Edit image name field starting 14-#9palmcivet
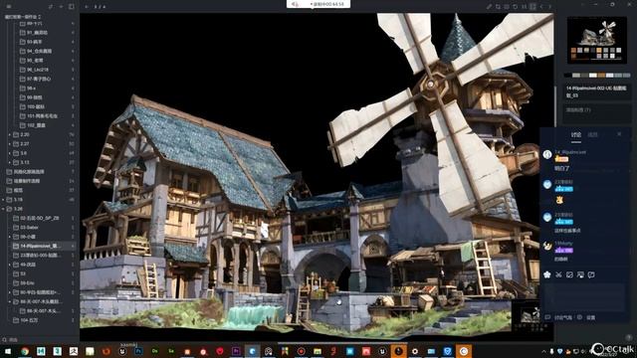Screen dimensions: 637x358 pos(597,91)
